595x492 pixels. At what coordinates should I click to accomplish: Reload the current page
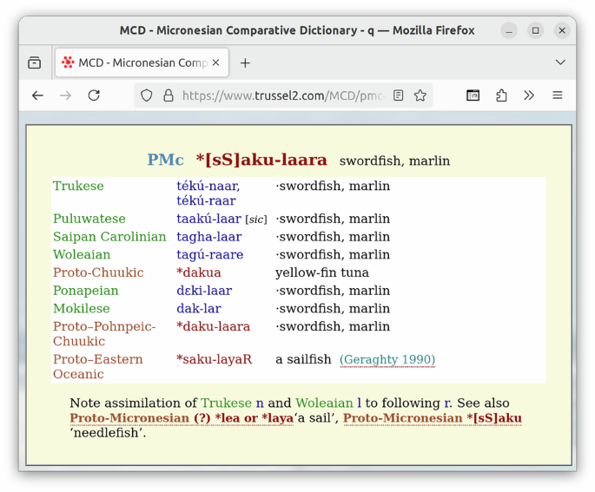tap(94, 95)
